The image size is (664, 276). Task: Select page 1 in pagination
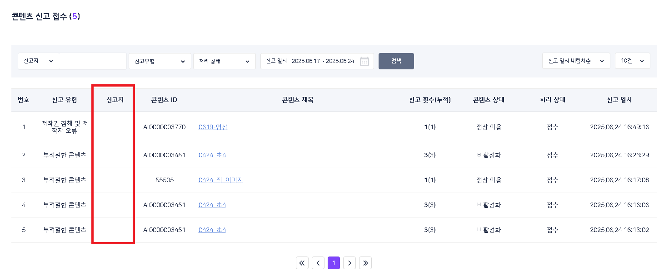(334, 263)
